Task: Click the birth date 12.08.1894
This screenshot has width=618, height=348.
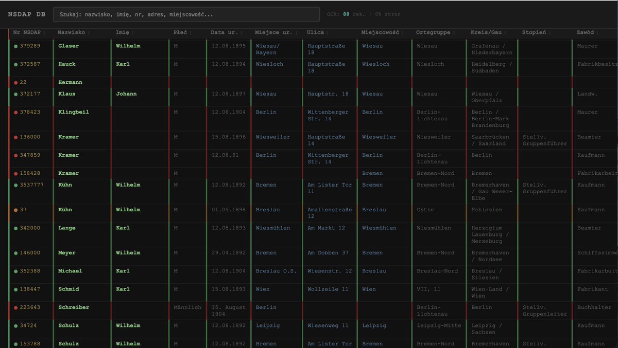Action: (x=229, y=64)
